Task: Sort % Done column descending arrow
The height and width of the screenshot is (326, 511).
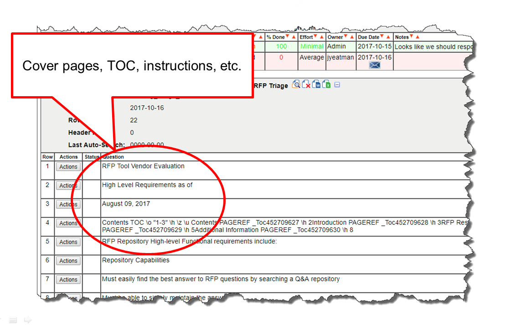Action: (x=288, y=37)
